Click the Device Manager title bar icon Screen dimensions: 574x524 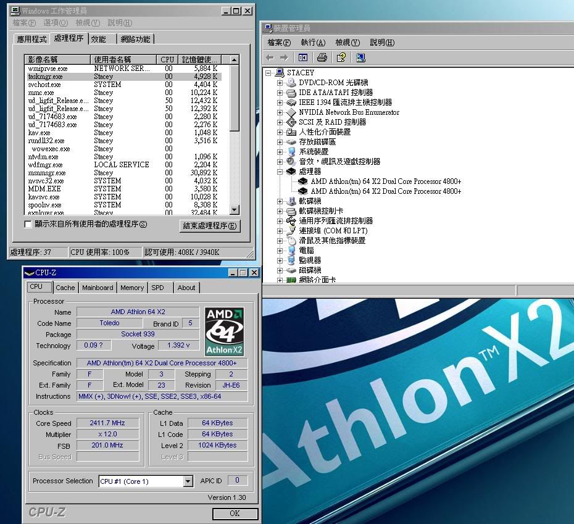pyautogui.click(x=268, y=28)
